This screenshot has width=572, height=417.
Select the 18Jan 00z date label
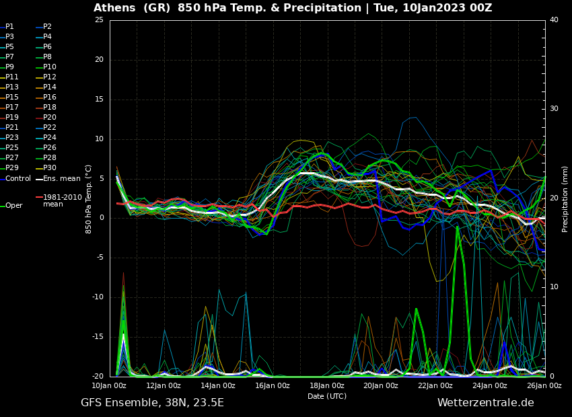(x=327, y=385)
